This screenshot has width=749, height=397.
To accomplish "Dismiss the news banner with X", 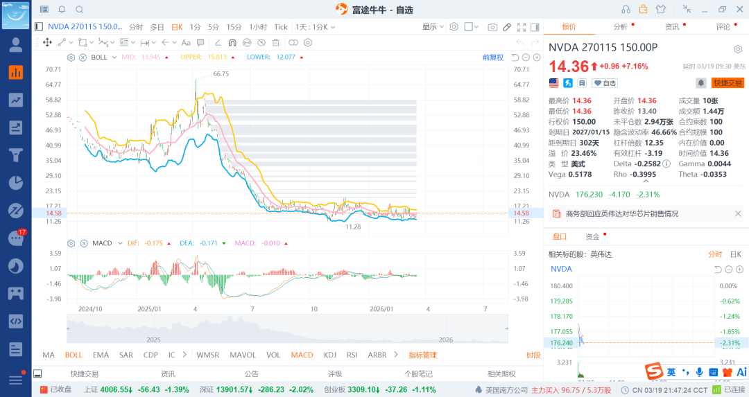I will click(x=738, y=214).
